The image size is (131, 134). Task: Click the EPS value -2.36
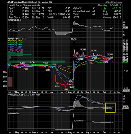pos(68,11)
